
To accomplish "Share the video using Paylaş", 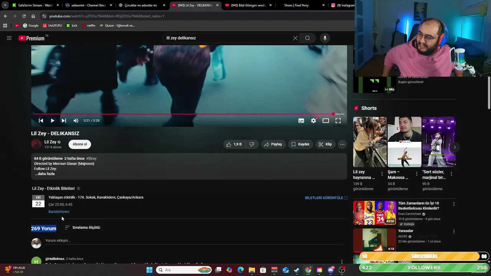I will pyautogui.click(x=273, y=144).
